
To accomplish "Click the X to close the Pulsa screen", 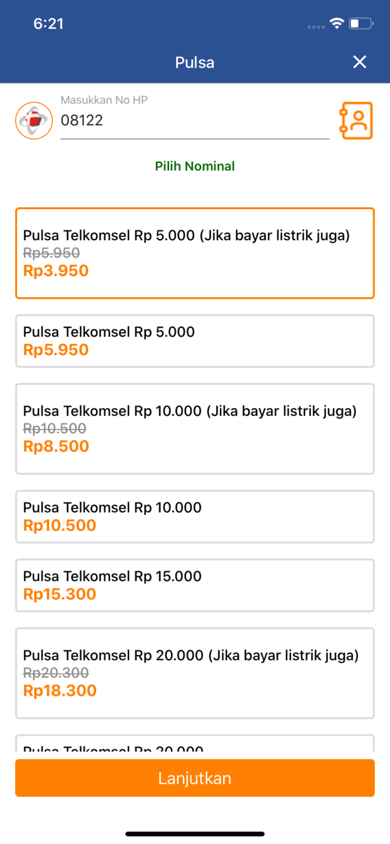I will point(360,62).
